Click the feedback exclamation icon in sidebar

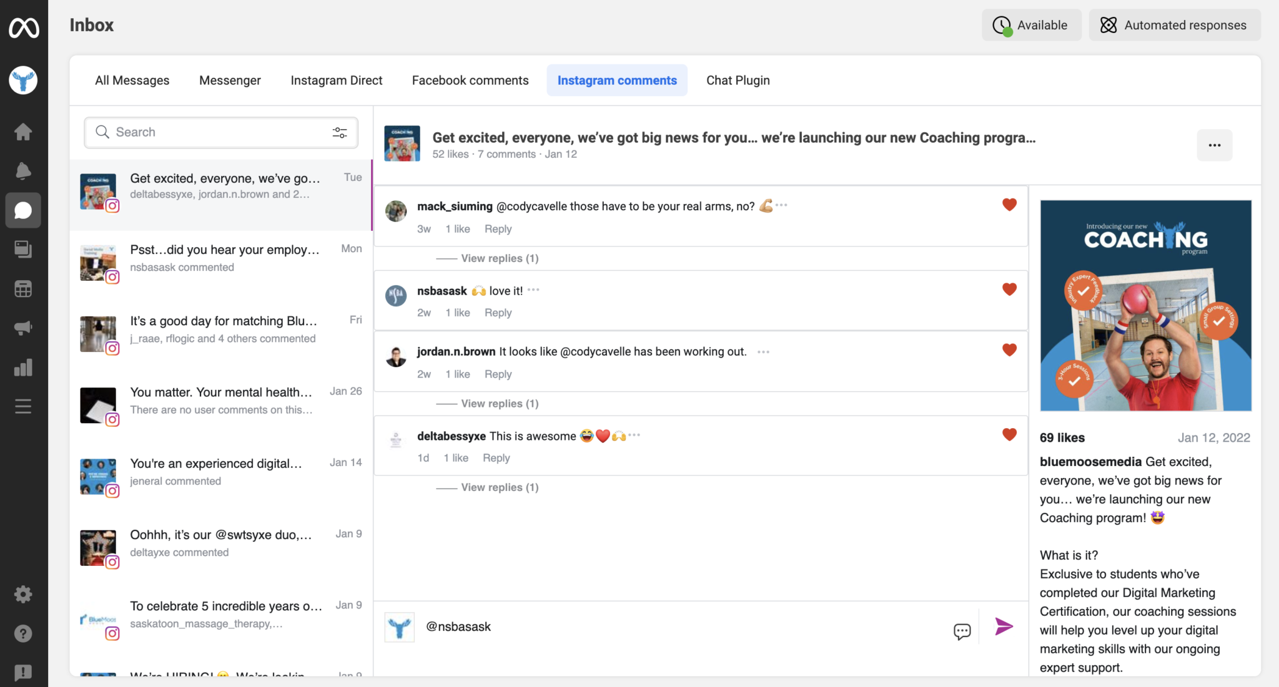(23, 672)
